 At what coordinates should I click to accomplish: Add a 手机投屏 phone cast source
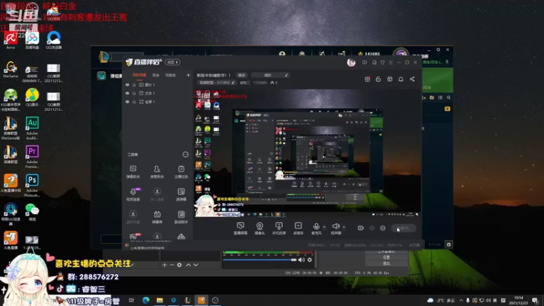(x=279, y=228)
